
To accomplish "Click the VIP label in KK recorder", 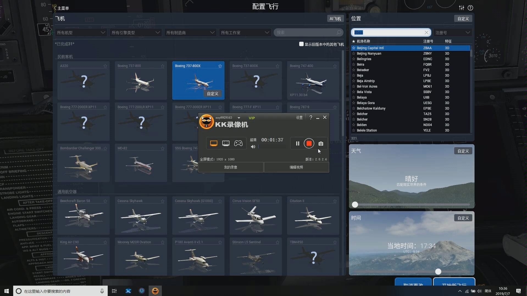I will (252, 118).
